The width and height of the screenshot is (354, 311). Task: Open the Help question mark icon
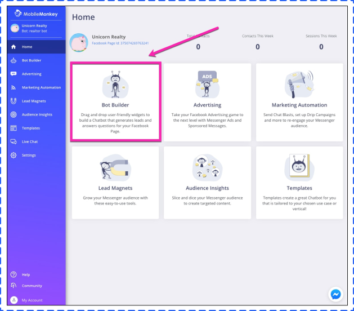pyautogui.click(x=14, y=274)
